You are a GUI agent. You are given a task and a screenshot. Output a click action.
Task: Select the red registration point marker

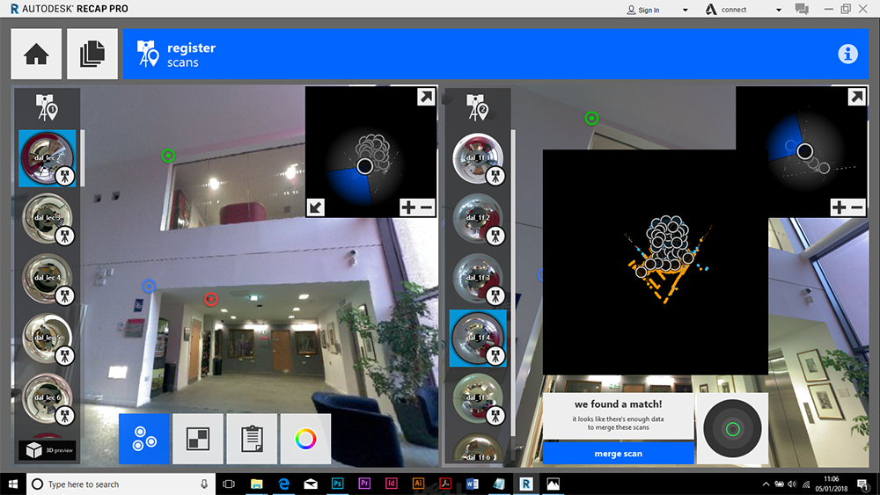coord(210,299)
